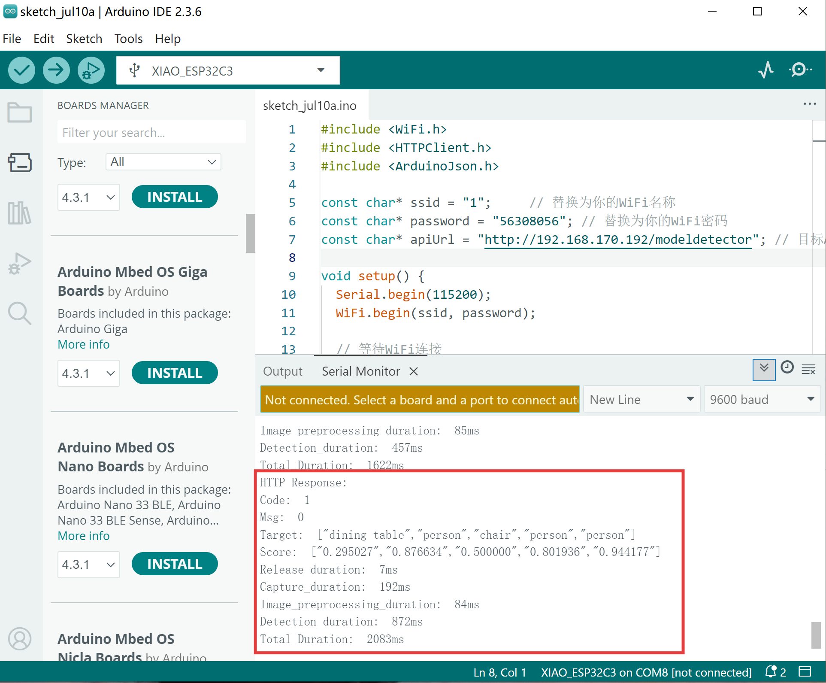The image size is (826, 683).
Task: Click the Verify sketch checkmark button
Action: [21, 70]
